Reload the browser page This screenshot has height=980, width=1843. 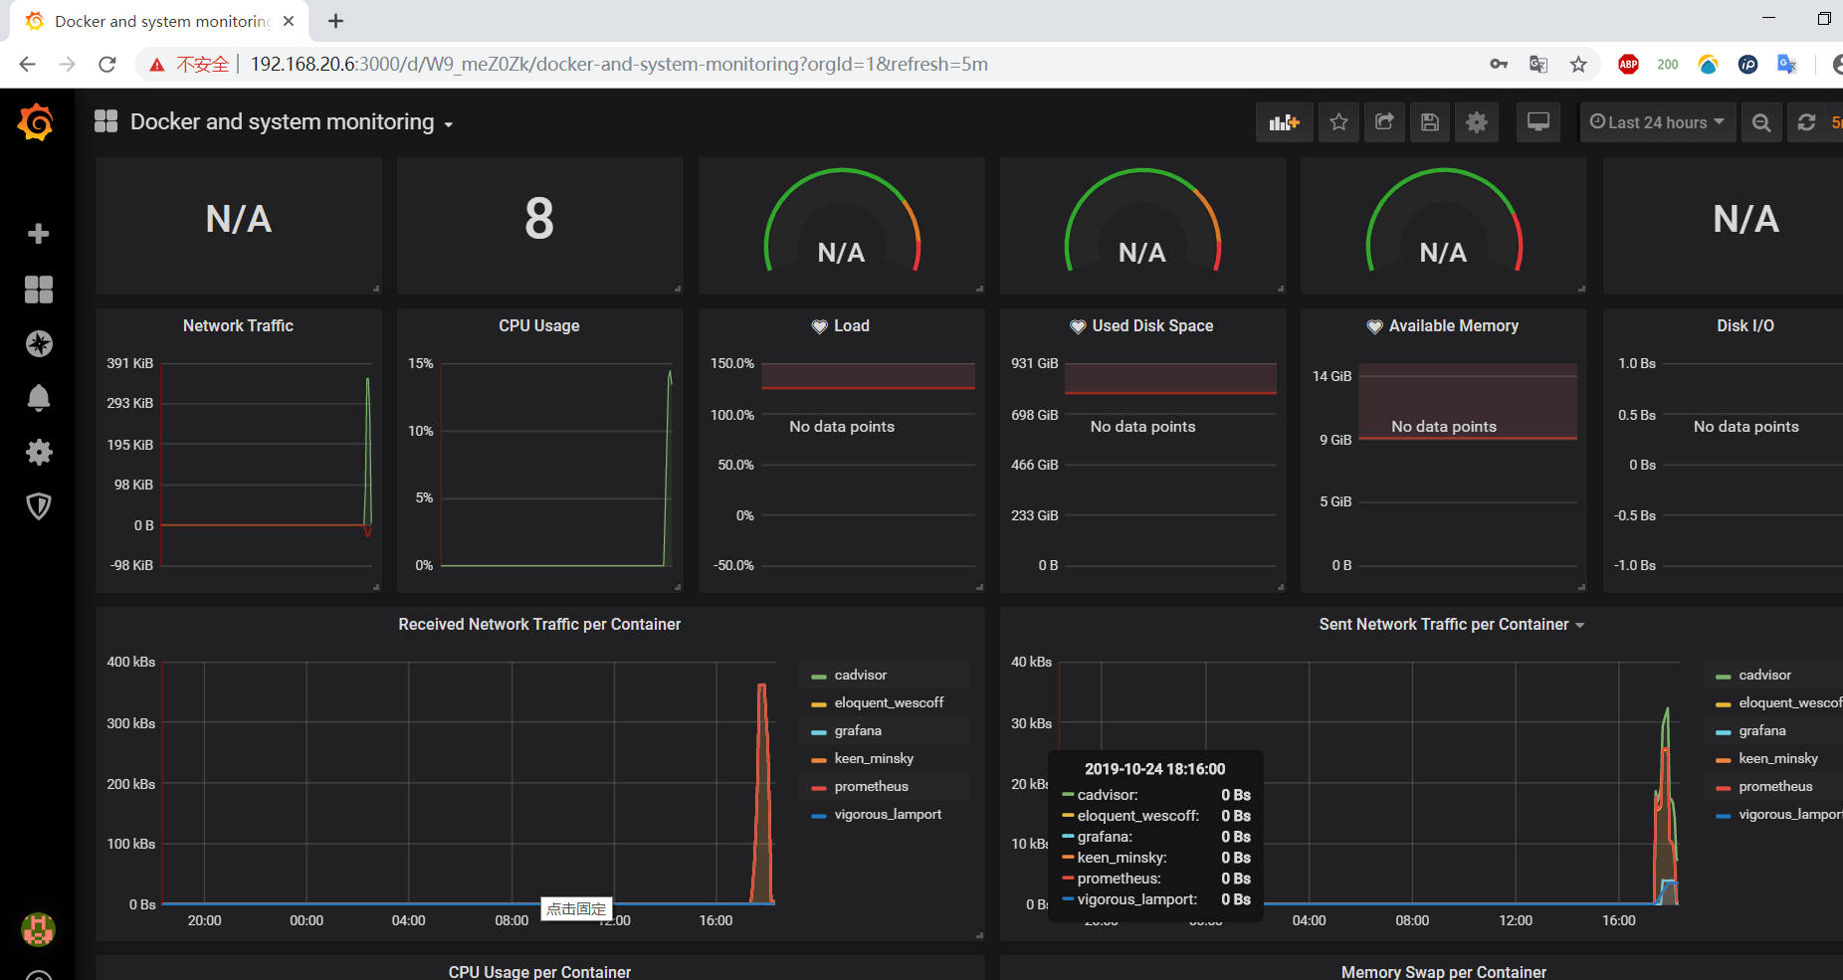[x=107, y=65]
